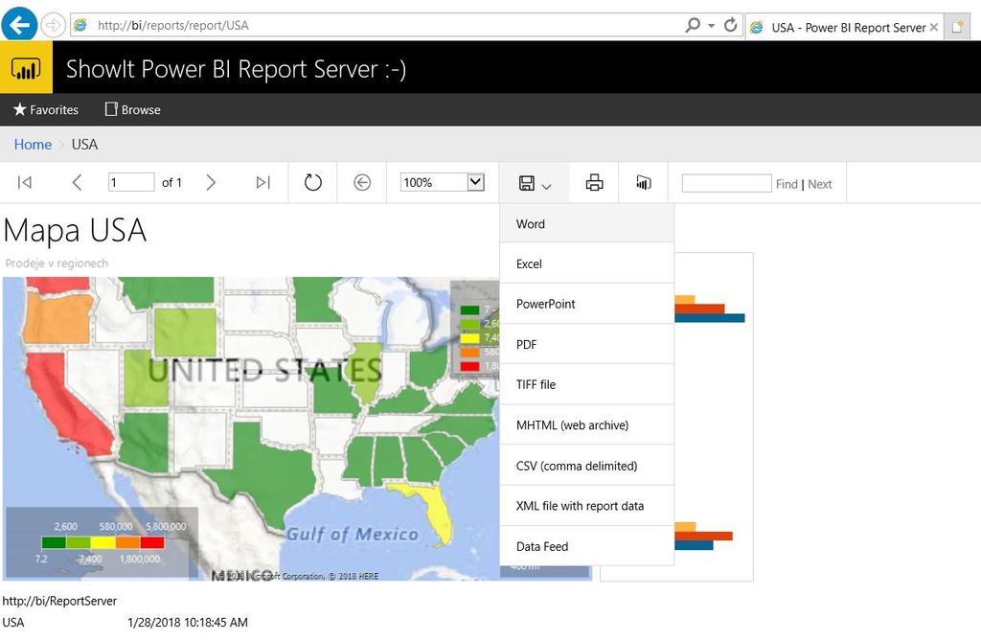Click the browser Forward arrow button
This screenshot has height=641, width=981.
(x=54, y=25)
